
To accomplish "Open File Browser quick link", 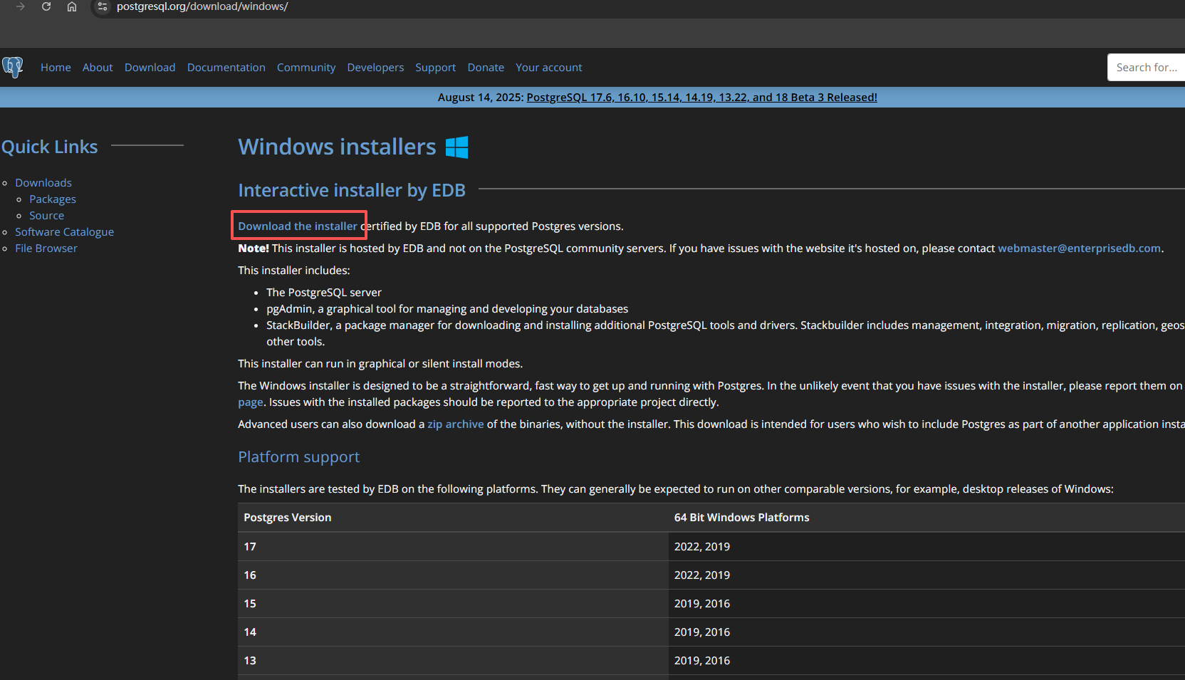I will [x=46, y=249].
